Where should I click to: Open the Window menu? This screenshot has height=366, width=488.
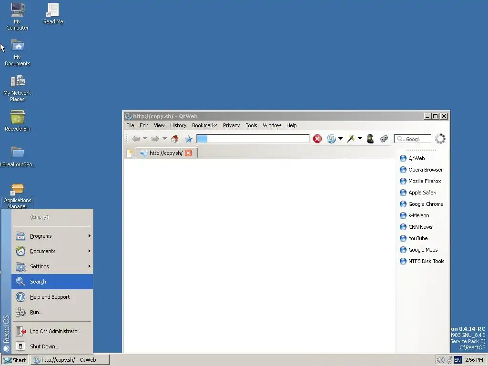(x=272, y=125)
